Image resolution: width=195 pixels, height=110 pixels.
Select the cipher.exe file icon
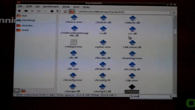103,42
